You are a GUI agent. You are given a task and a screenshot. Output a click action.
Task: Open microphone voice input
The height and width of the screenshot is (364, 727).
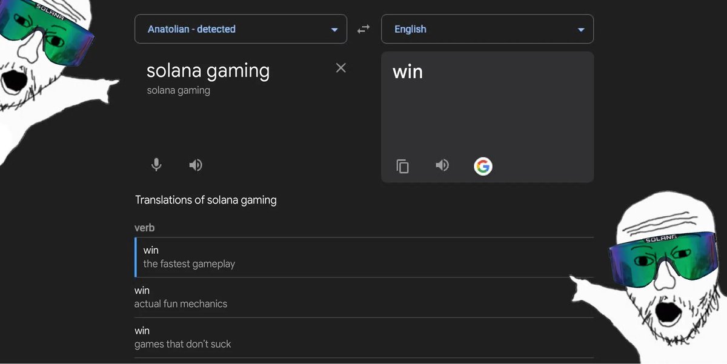point(156,164)
